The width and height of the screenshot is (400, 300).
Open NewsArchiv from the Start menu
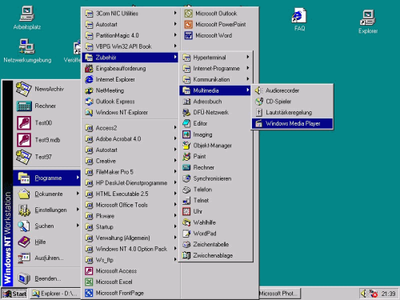coord(46,89)
